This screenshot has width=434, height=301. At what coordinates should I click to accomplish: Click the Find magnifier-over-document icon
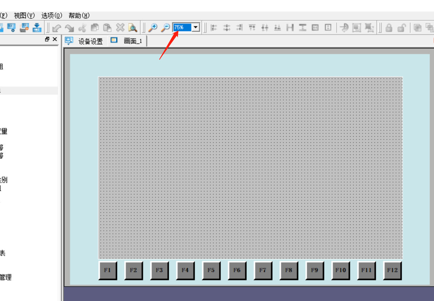[133, 28]
